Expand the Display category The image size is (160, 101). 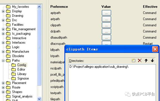(3, 11)
